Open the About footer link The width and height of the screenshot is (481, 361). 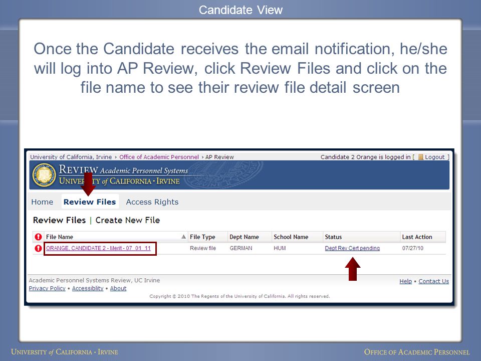tap(118, 288)
